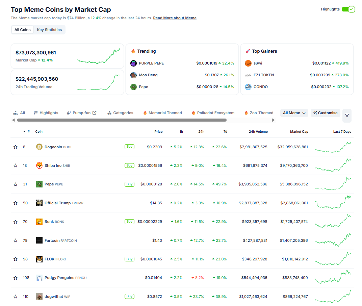Screen dimensions: 362x306
Task: Sort table by 7d change header
Action: [225, 132]
